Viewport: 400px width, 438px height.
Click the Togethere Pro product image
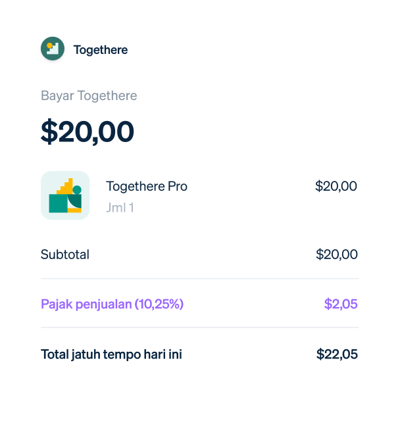(x=65, y=195)
